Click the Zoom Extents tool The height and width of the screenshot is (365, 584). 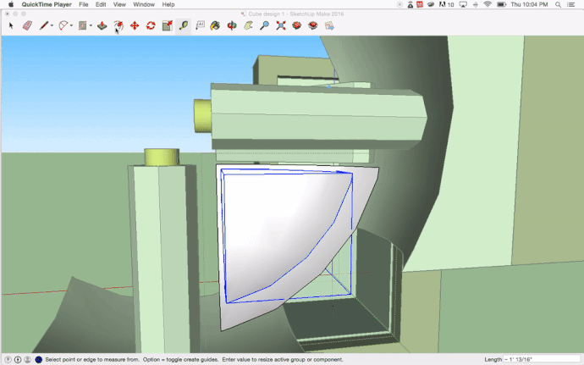pyautogui.click(x=281, y=25)
